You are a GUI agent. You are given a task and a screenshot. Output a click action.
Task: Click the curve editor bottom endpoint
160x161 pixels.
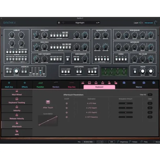click(39, 125)
